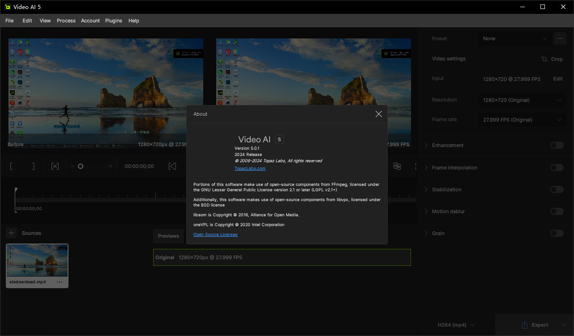Click the set out-point bracket icon
Viewport: 574px width, 336px height.
pos(33,166)
